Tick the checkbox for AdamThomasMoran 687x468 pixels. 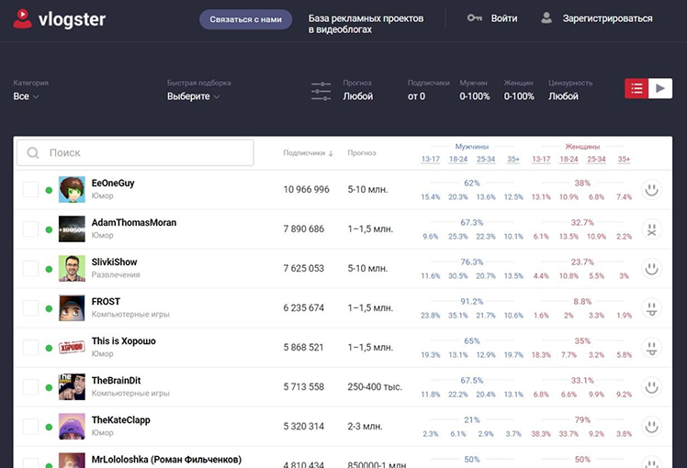30,229
